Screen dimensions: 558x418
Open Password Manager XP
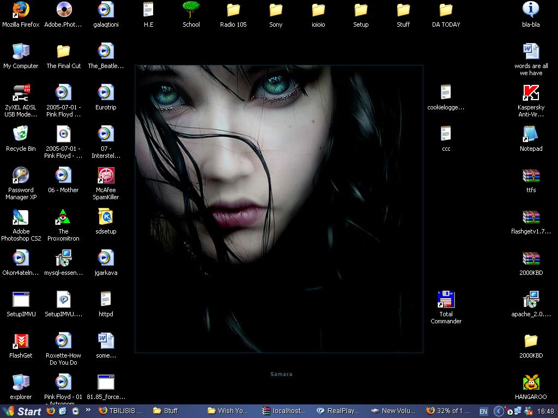pyautogui.click(x=21, y=175)
